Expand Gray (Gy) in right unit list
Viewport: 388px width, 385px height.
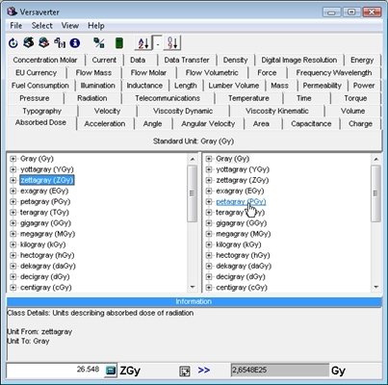coord(209,159)
